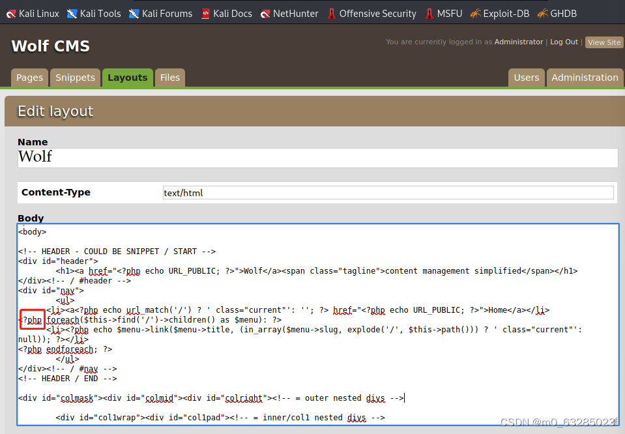625x434 pixels.
Task: Open the Exploit-DB bookmark
Action: click(x=500, y=14)
